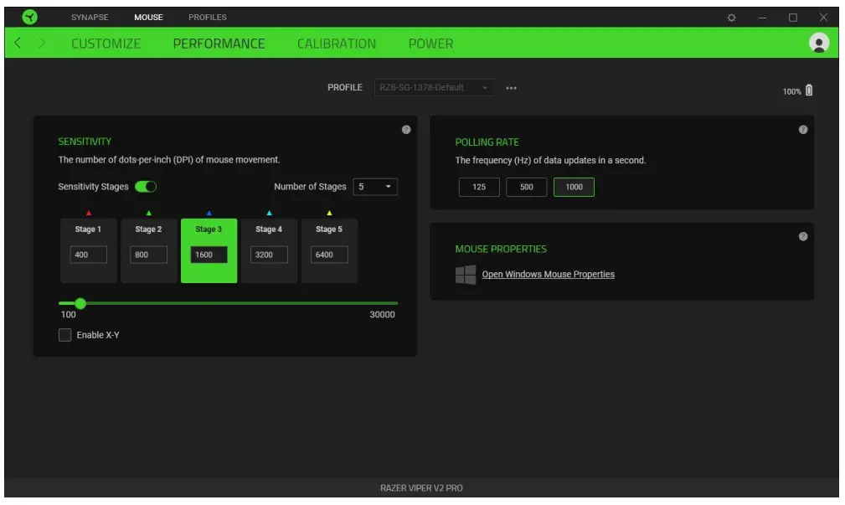Switch to the Calibration tab
Image resolution: width=845 pixels, height=505 pixels.
pyautogui.click(x=337, y=44)
